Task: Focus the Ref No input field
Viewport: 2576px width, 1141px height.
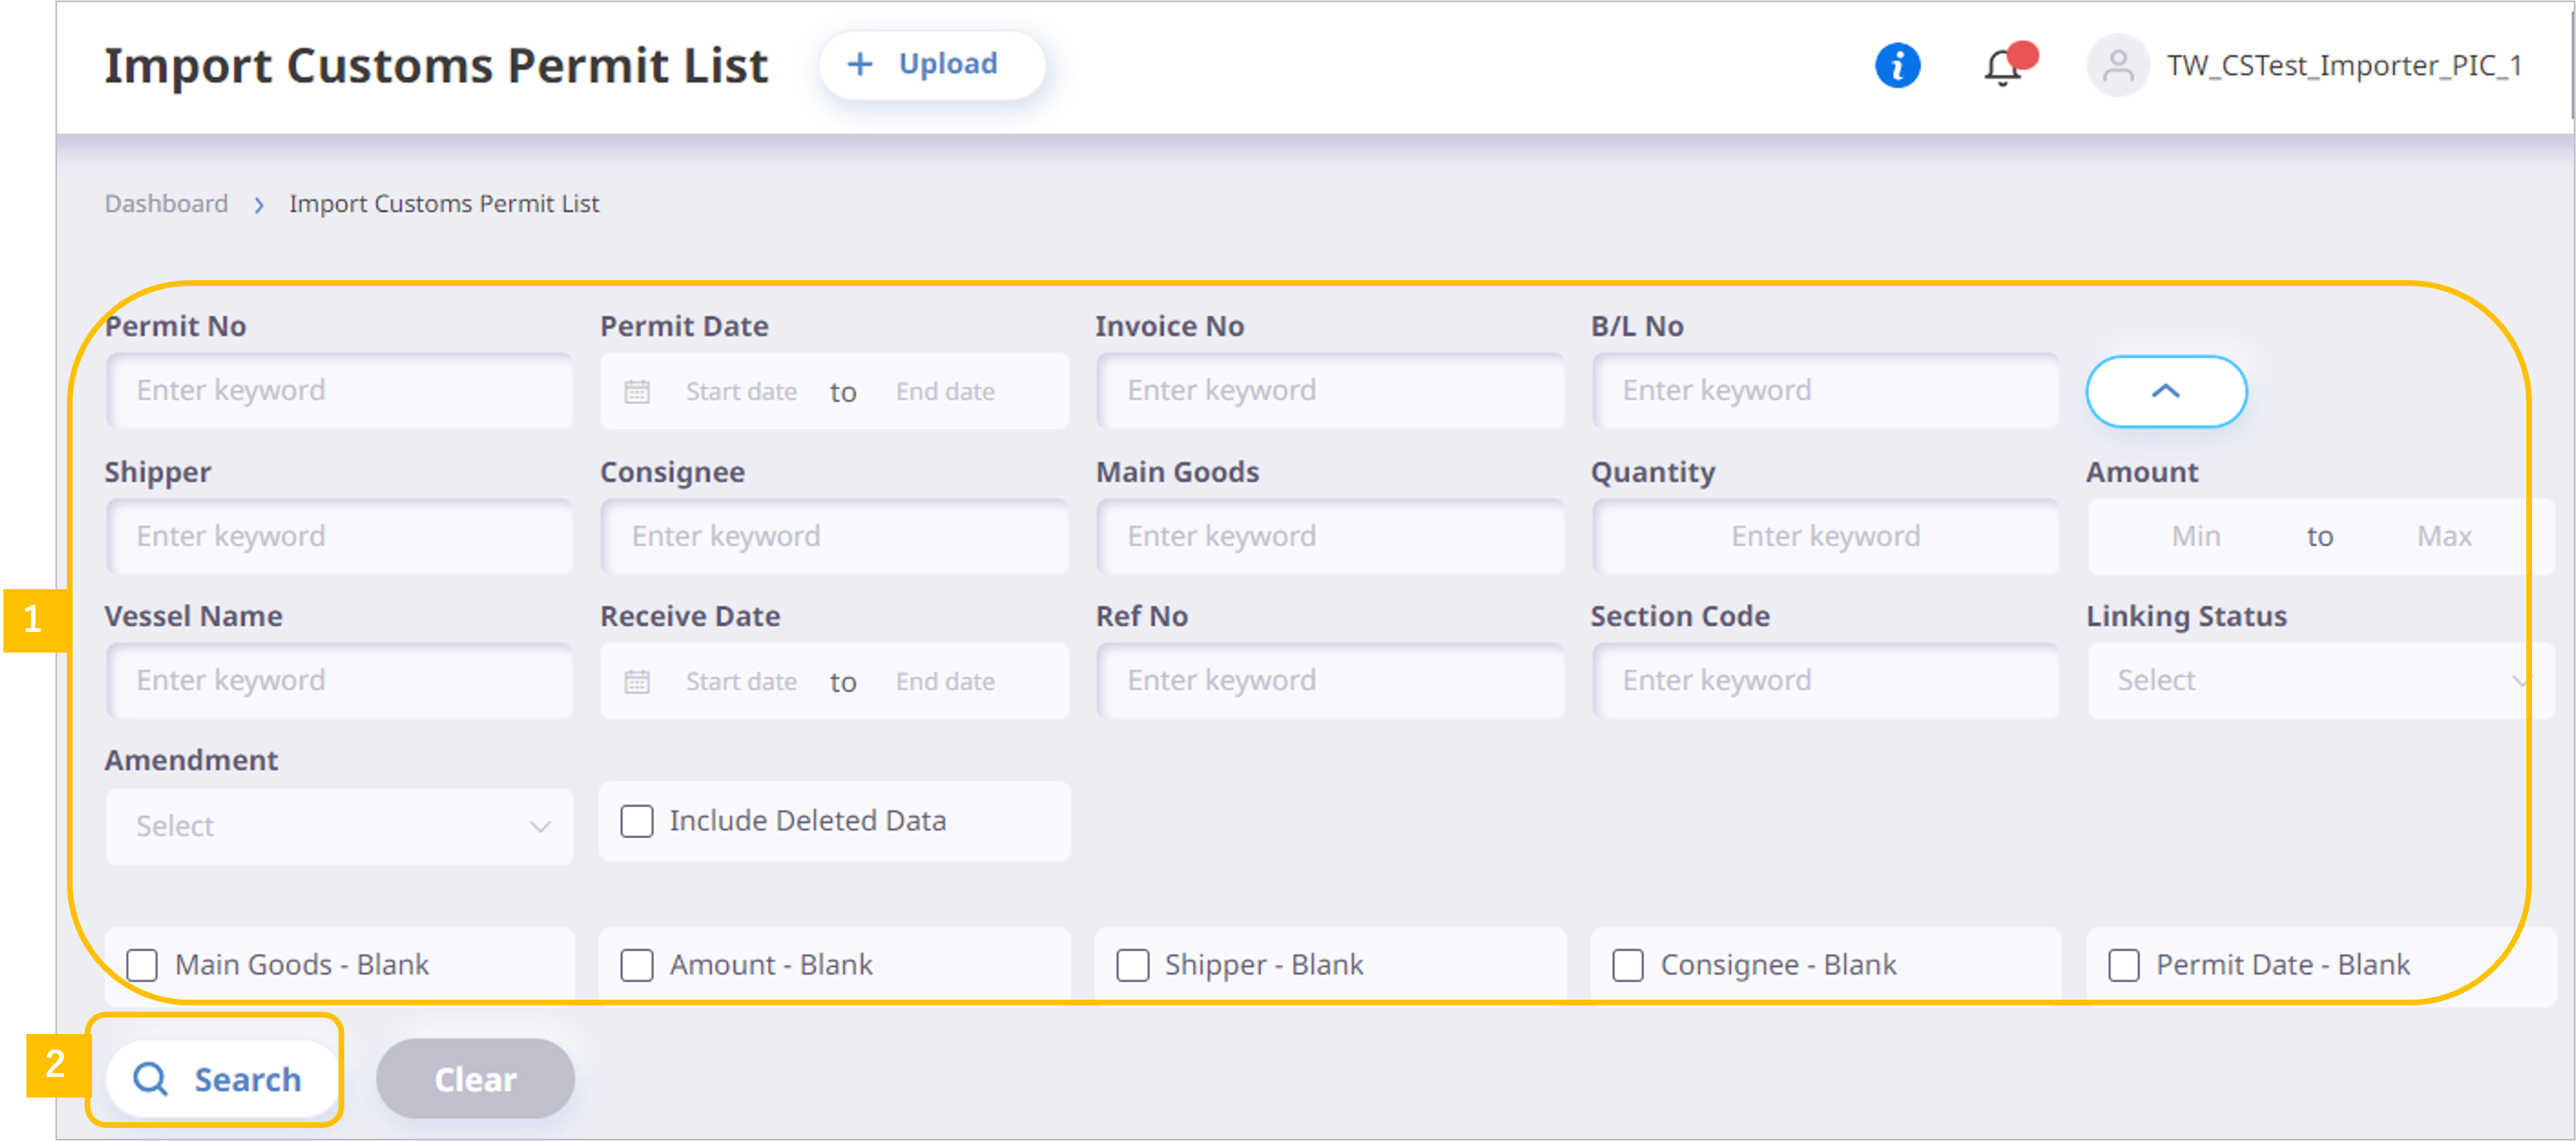Action: [1330, 680]
